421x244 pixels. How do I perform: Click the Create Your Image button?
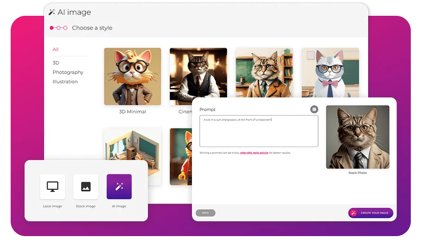(x=370, y=213)
